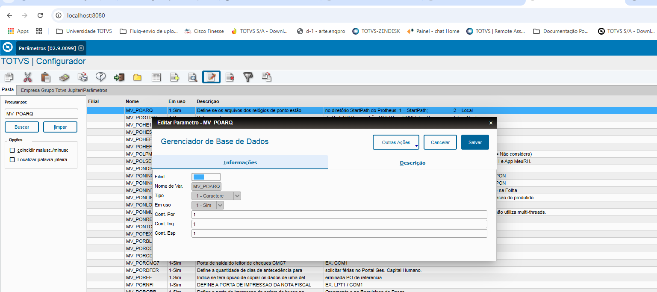Select the Pasta tab
Image resolution: width=657 pixels, height=292 pixels.
pyautogui.click(x=8, y=90)
